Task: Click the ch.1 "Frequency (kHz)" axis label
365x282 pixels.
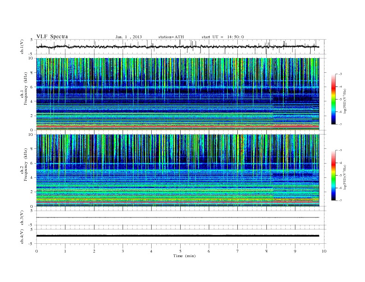Action: tap(26, 88)
